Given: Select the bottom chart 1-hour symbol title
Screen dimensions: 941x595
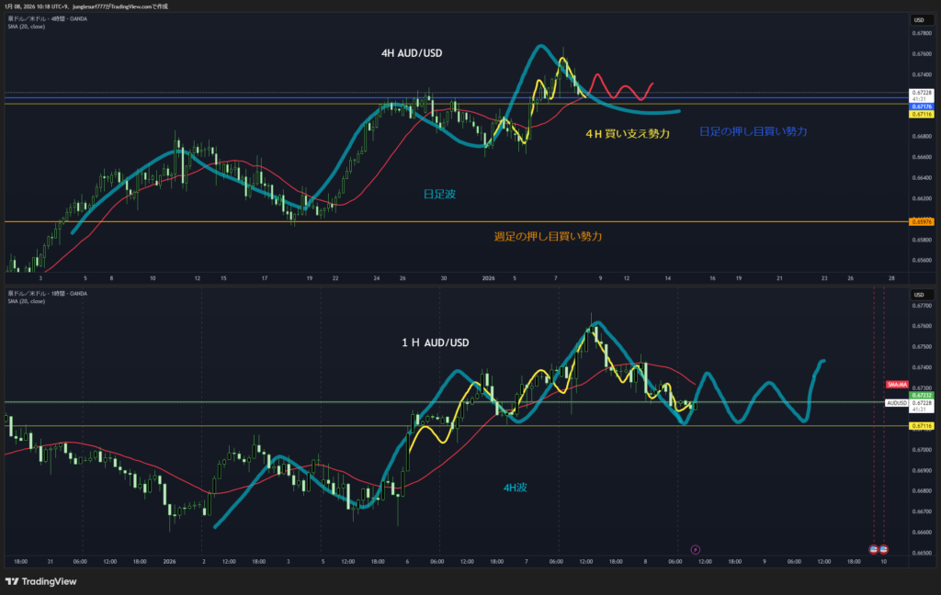Looking at the screenshot, I should coord(49,292).
